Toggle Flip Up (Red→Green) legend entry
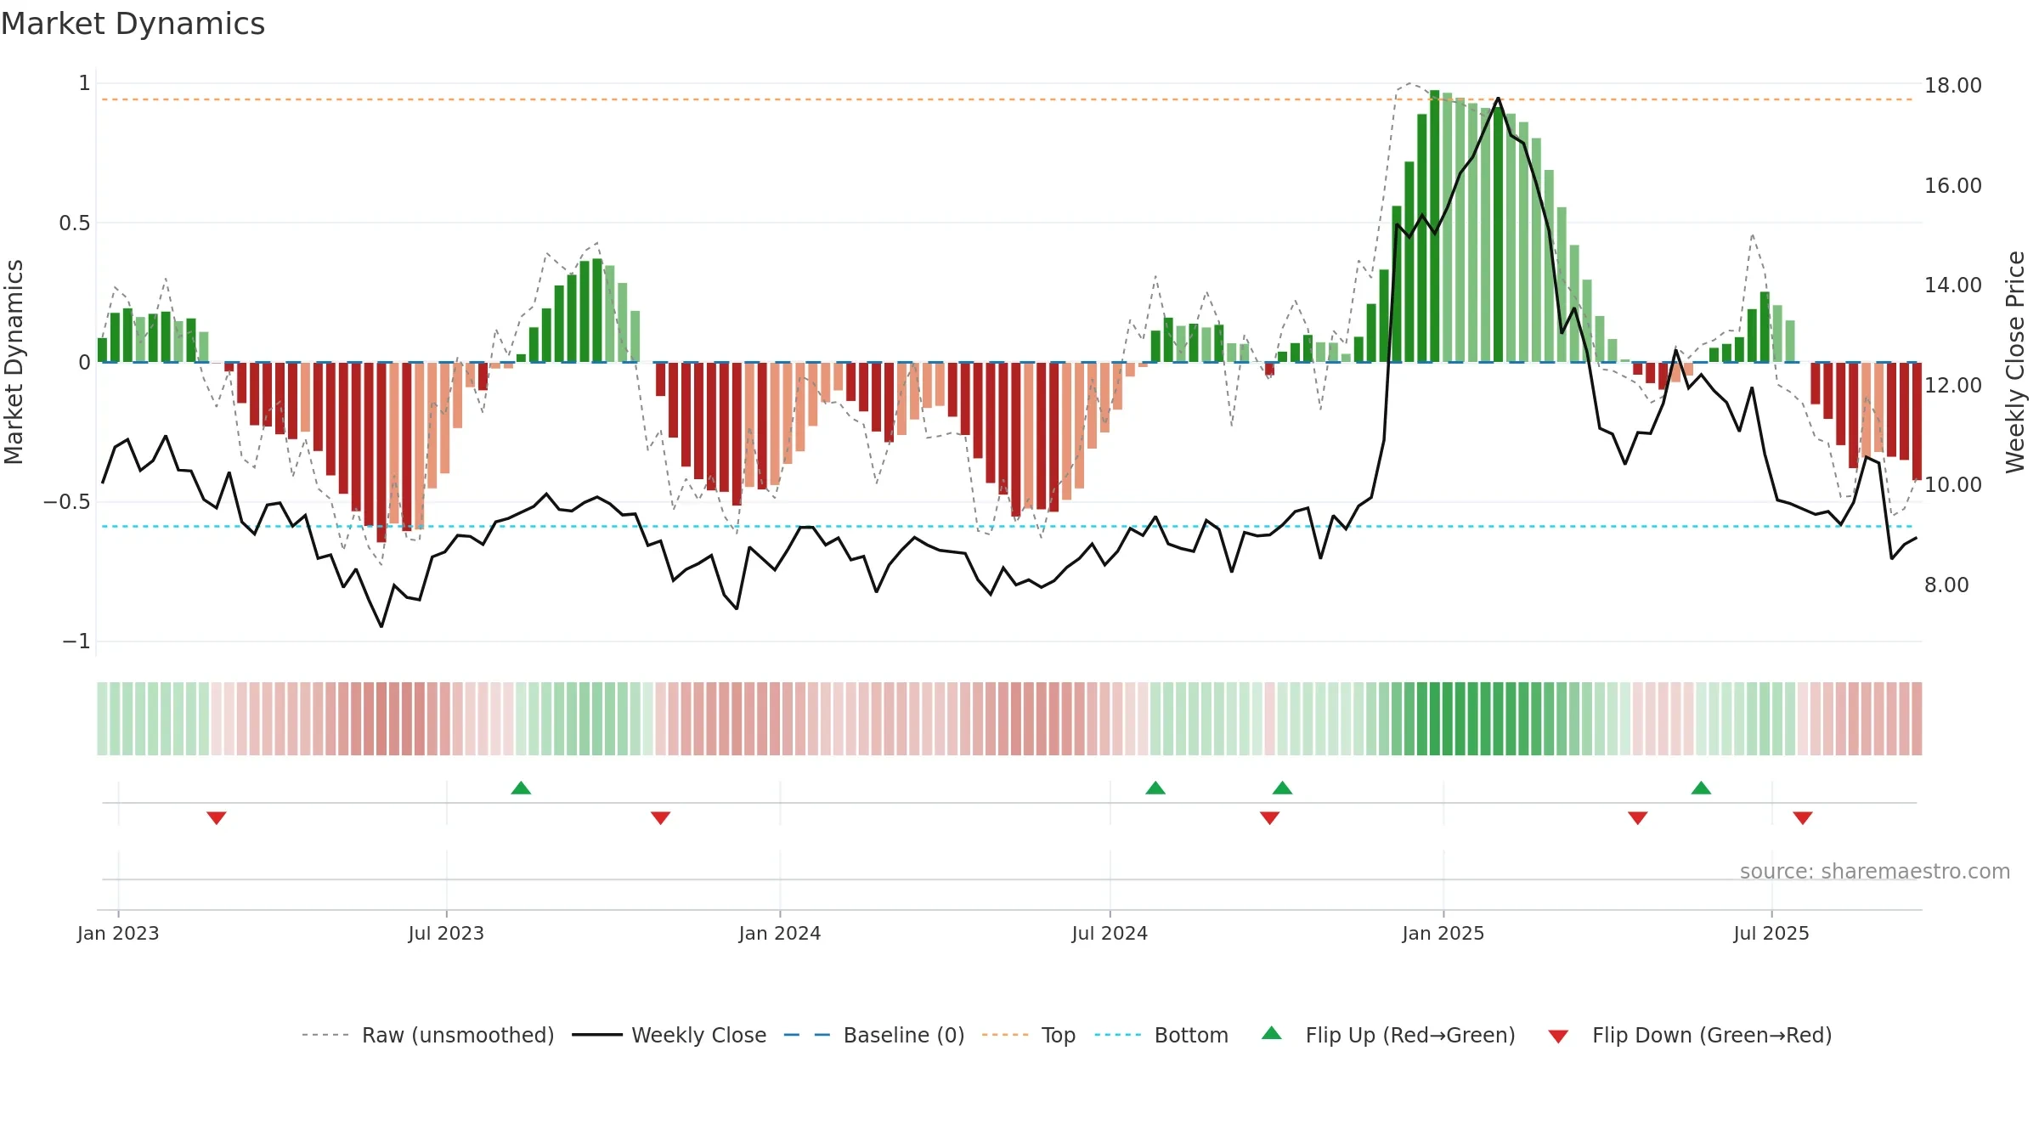 click(x=1388, y=1035)
